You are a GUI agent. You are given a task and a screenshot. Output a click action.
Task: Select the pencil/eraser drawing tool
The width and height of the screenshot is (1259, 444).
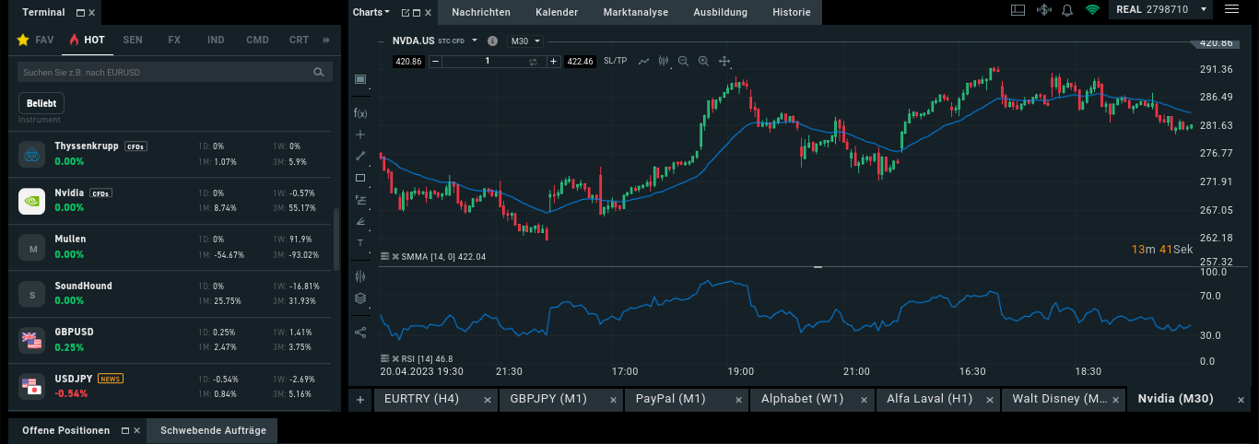click(360, 221)
